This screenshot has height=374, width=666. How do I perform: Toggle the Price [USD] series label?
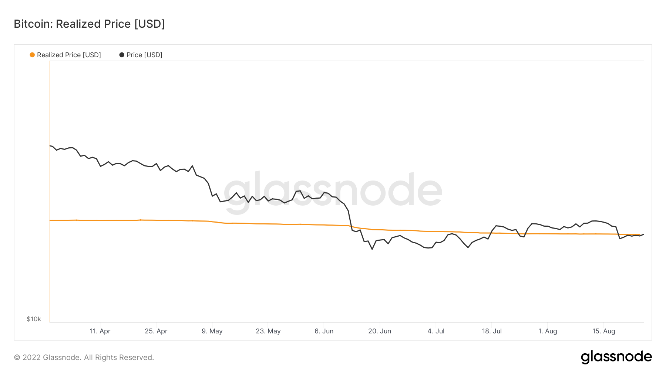tap(144, 55)
